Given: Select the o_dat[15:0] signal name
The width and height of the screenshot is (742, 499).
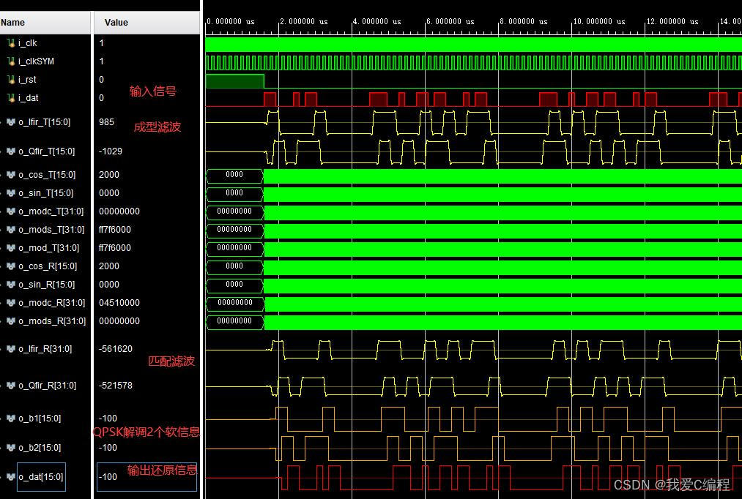Looking at the screenshot, I should [x=40, y=477].
